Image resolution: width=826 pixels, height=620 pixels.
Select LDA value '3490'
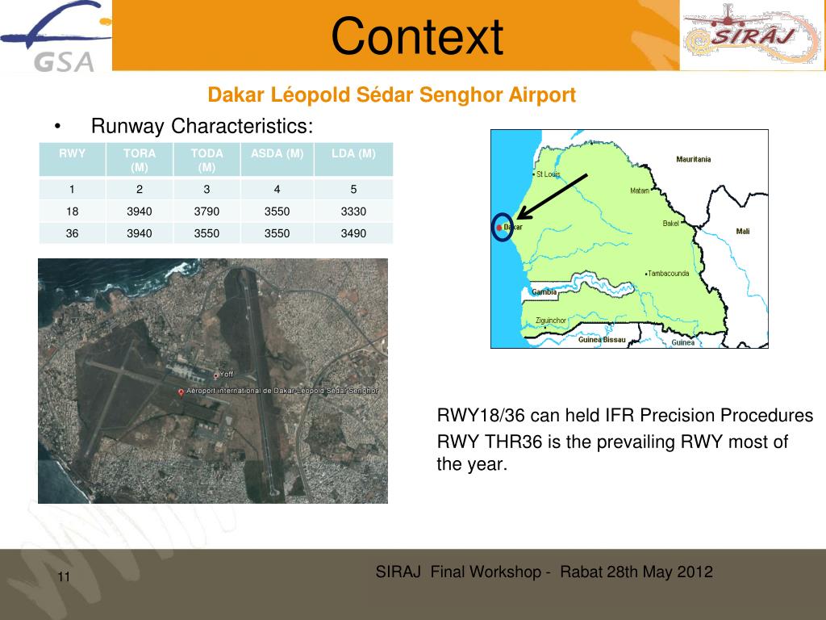[353, 233]
